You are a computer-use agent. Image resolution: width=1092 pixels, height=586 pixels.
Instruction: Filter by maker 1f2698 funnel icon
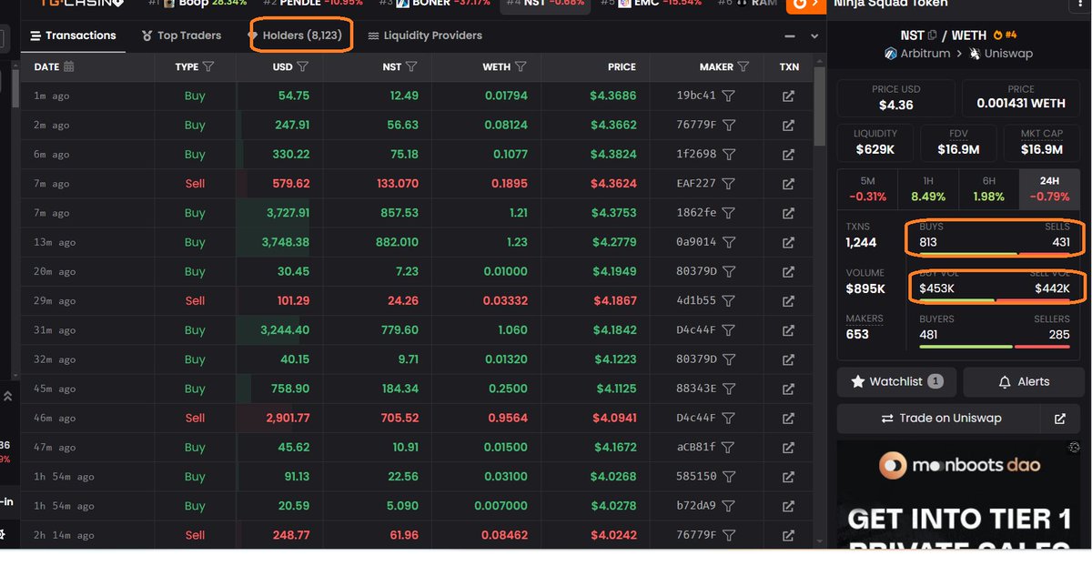728,155
